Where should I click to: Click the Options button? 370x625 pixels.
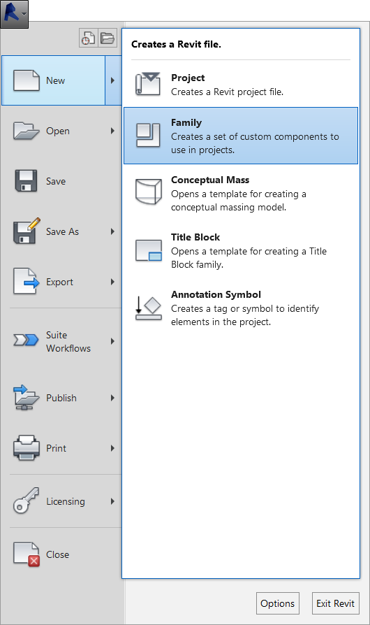coord(278,603)
